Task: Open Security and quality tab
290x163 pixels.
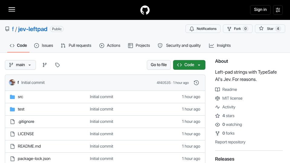Action: 179,46
